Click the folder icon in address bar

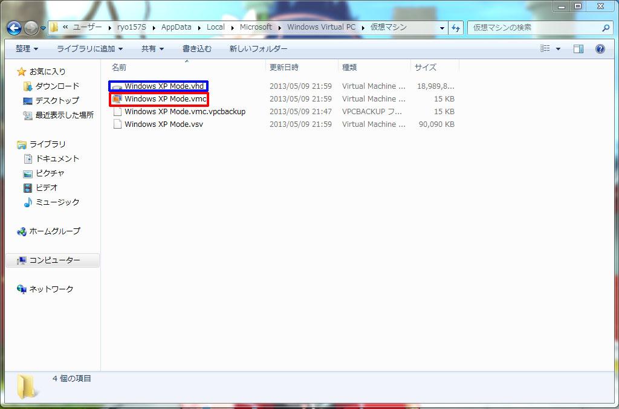(x=54, y=27)
